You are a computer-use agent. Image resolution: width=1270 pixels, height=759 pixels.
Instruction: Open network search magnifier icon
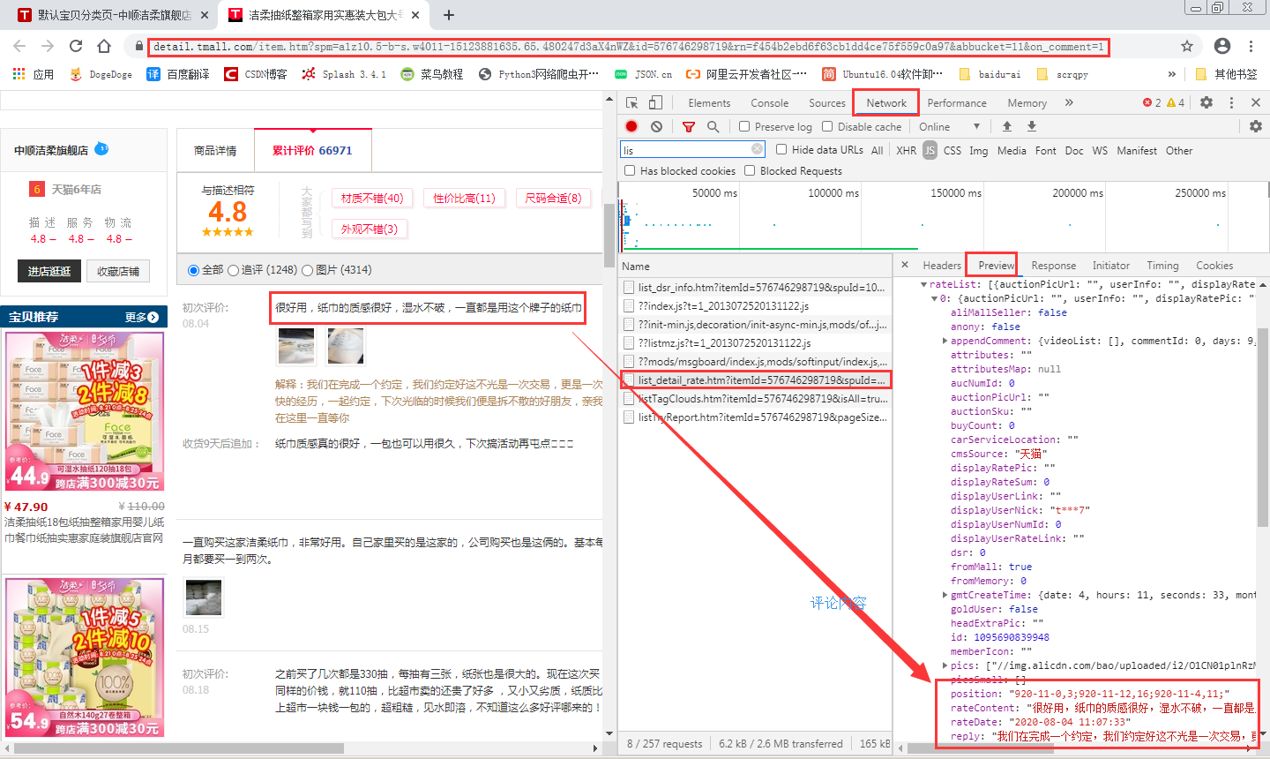(713, 126)
